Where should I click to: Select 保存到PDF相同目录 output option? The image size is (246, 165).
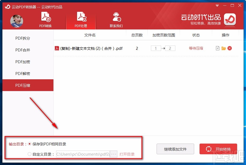pyautogui.click(x=30, y=144)
